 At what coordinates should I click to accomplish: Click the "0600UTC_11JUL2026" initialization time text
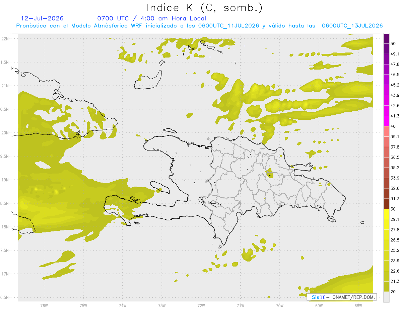228,26
